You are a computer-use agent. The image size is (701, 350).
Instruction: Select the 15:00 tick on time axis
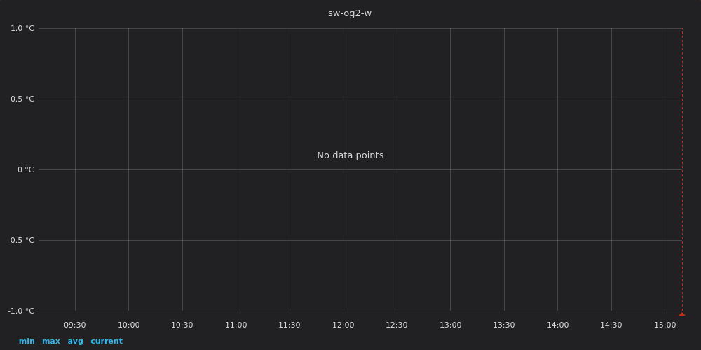coord(665,325)
